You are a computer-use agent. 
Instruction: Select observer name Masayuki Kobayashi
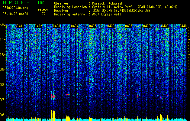pos(108,3)
